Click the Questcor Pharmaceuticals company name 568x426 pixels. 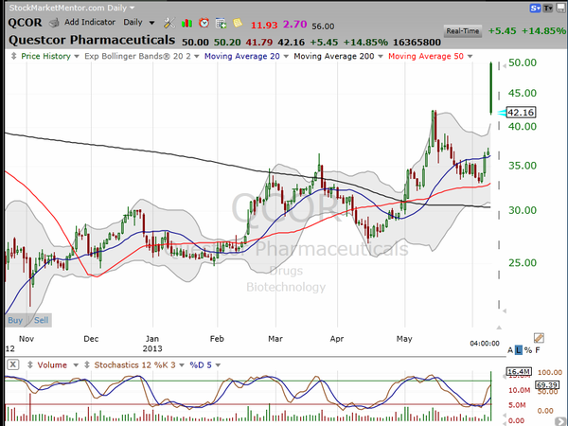click(92, 40)
